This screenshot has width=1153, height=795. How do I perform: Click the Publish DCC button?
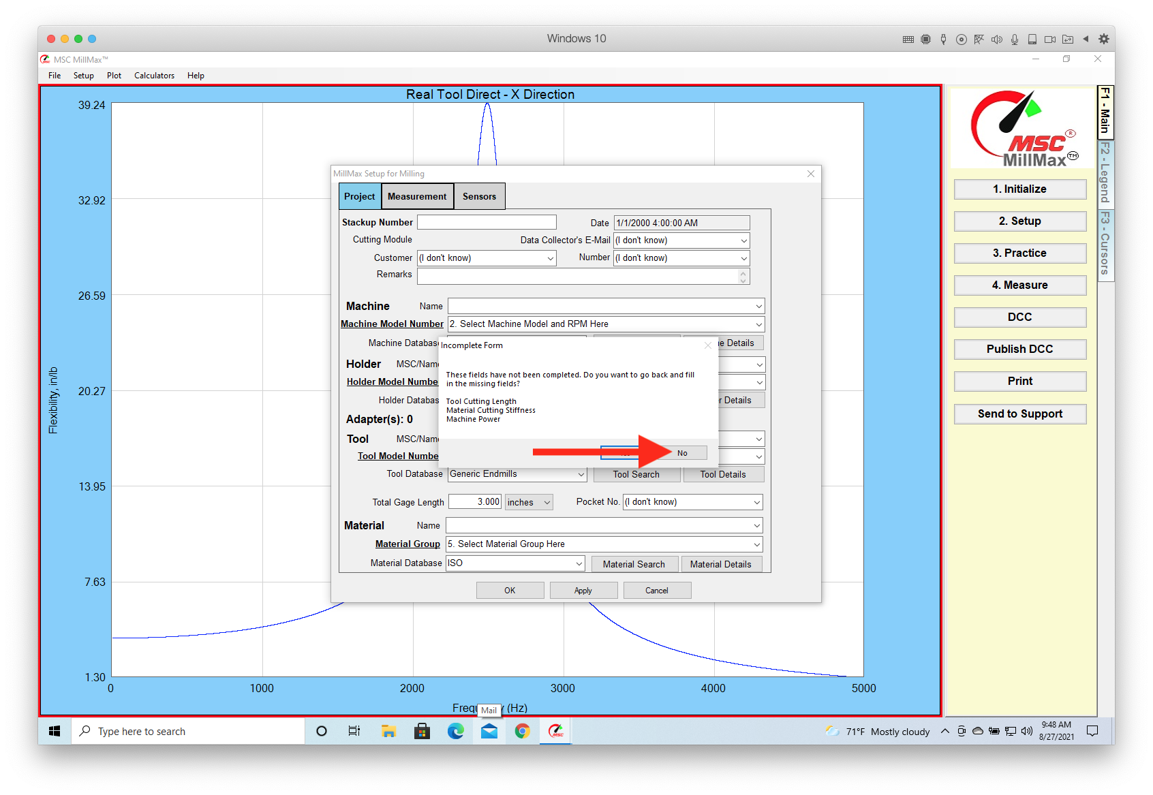tap(1020, 349)
